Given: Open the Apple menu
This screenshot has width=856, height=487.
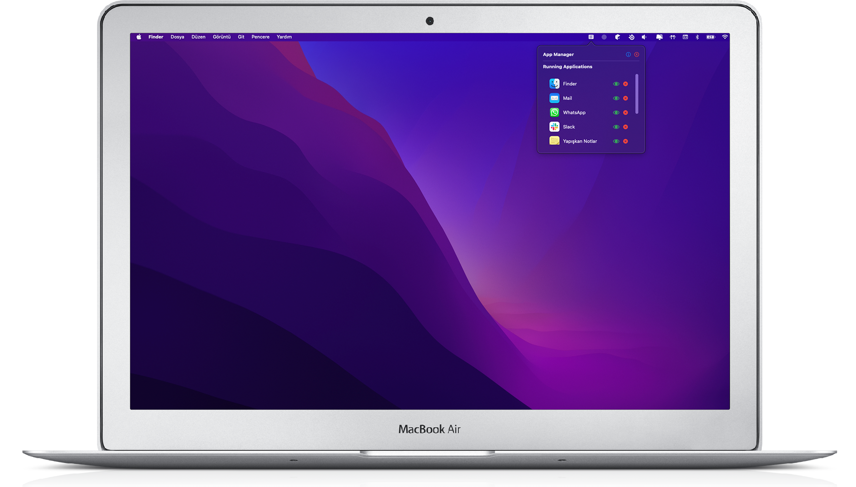Looking at the screenshot, I should point(138,37).
